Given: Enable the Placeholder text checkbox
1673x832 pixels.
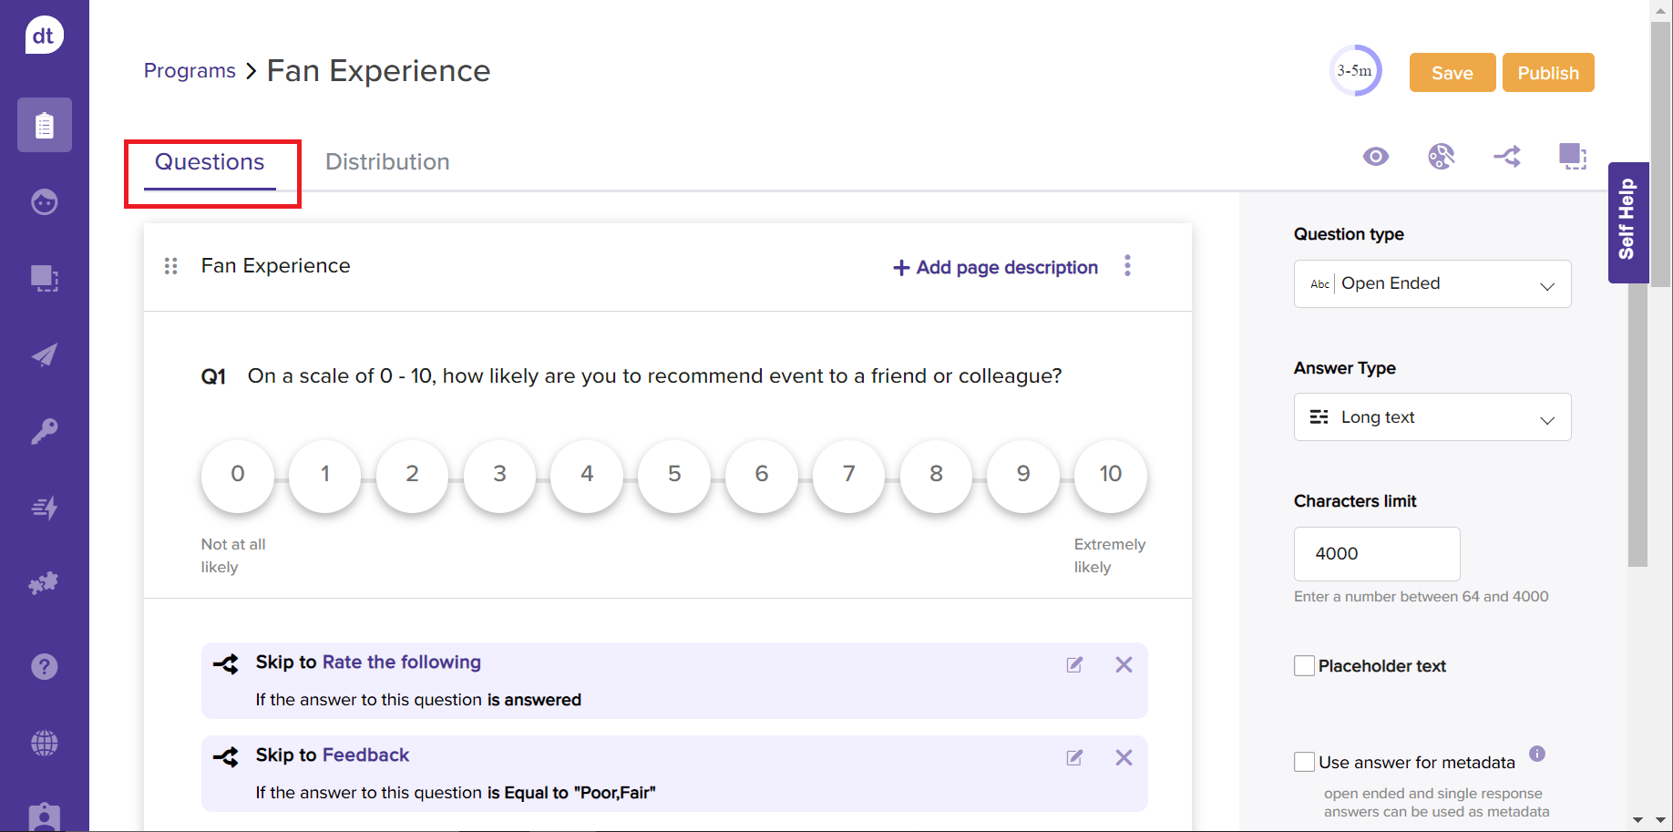Looking at the screenshot, I should coord(1304,666).
